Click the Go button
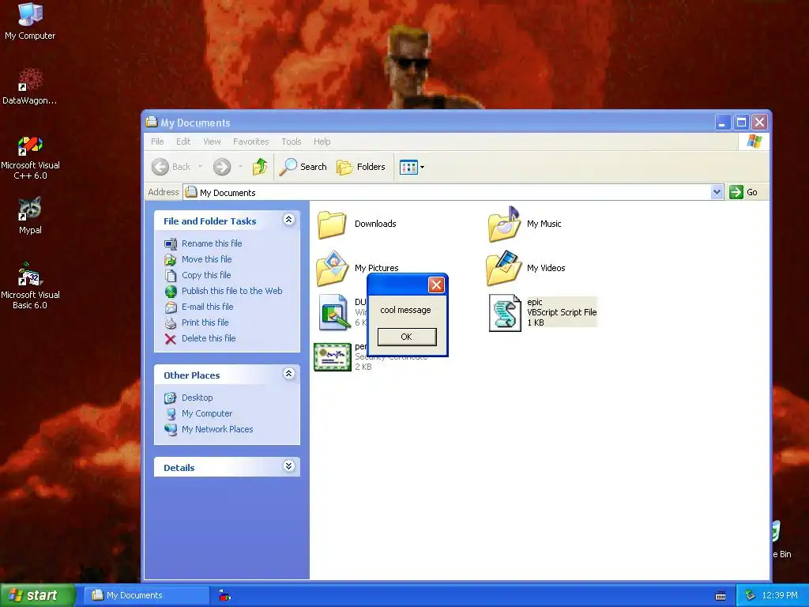 (x=743, y=192)
